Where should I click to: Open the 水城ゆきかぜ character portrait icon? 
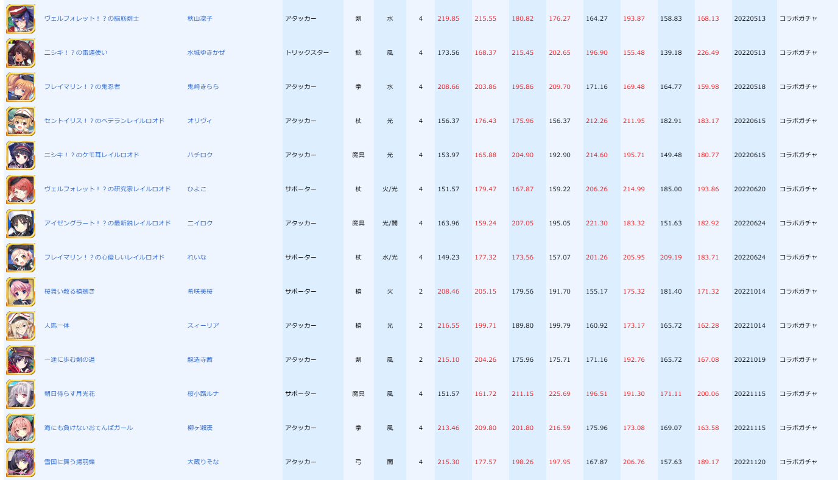[21, 53]
